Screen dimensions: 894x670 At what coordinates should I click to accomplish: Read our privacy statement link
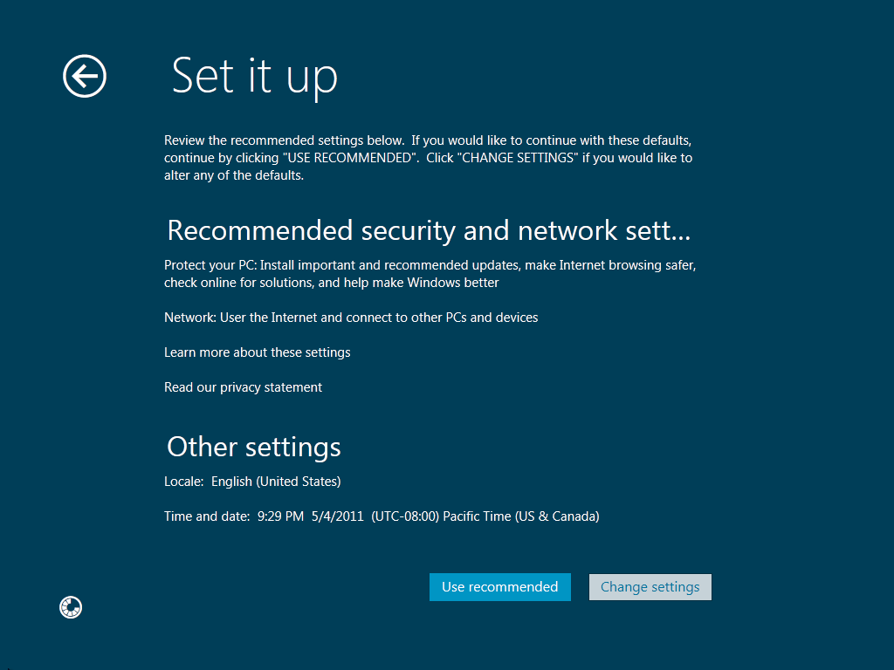243,387
